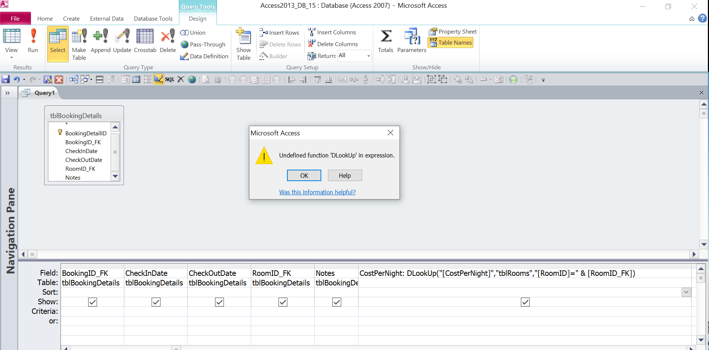
Task: Click OK in the error dialog
Action: [x=304, y=176]
